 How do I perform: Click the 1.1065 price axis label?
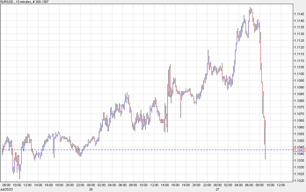click(299, 121)
